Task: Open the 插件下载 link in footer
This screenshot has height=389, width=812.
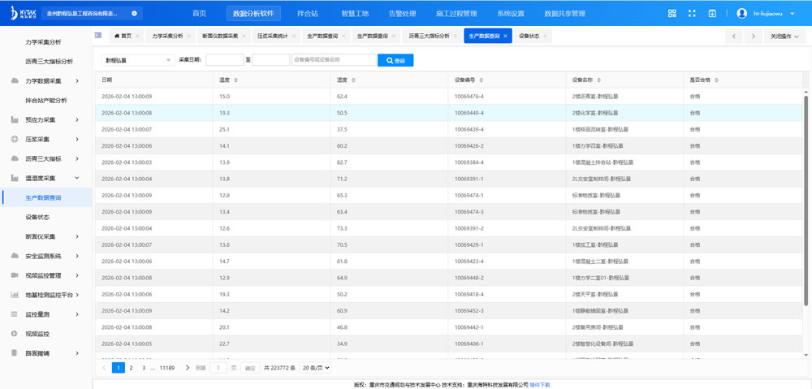Action: click(x=540, y=384)
